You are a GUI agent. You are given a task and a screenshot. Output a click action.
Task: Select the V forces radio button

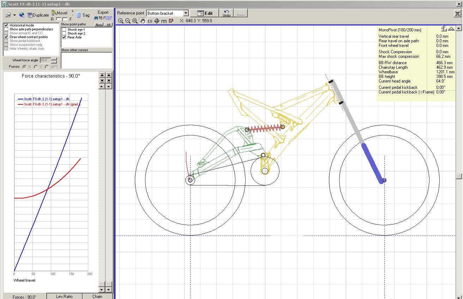click(x=36, y=67)
